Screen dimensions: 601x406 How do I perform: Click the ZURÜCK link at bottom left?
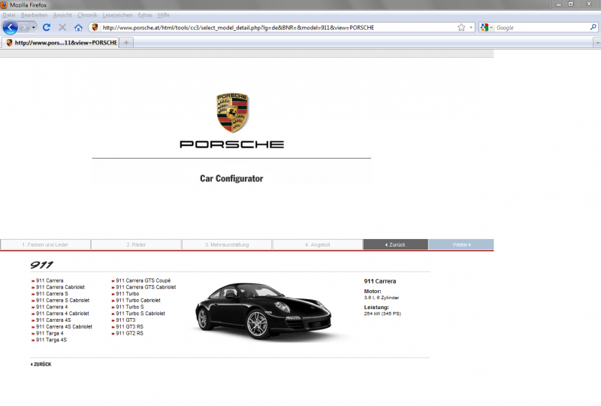coord(41,364)
